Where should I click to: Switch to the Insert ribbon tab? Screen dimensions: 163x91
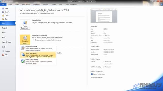17,5
